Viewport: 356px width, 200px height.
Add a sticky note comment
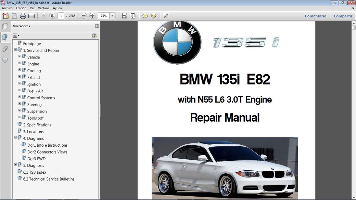145,16
